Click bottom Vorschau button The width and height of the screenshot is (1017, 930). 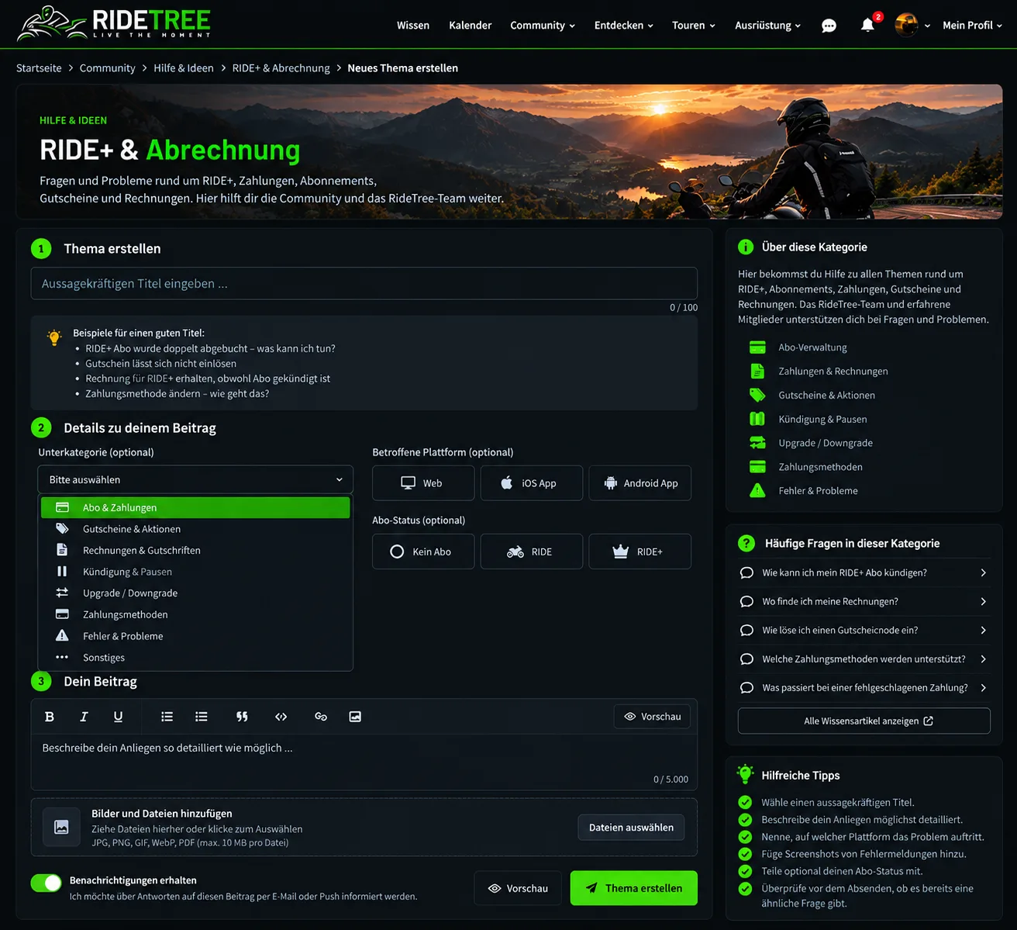click(519, 888)
